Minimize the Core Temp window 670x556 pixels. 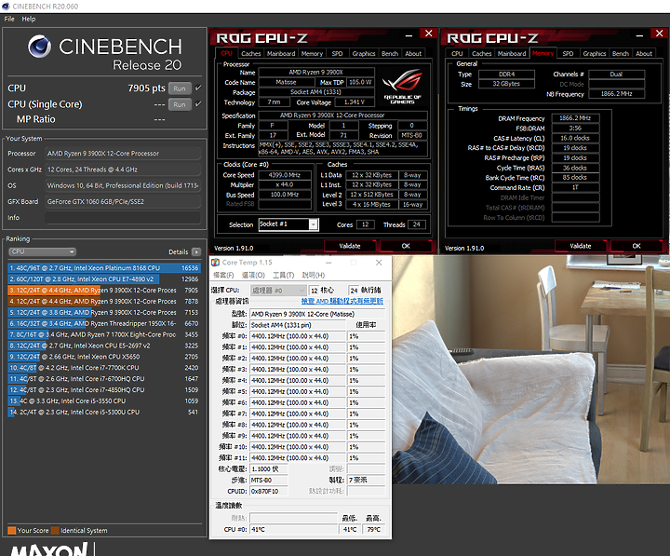[328, 263]
